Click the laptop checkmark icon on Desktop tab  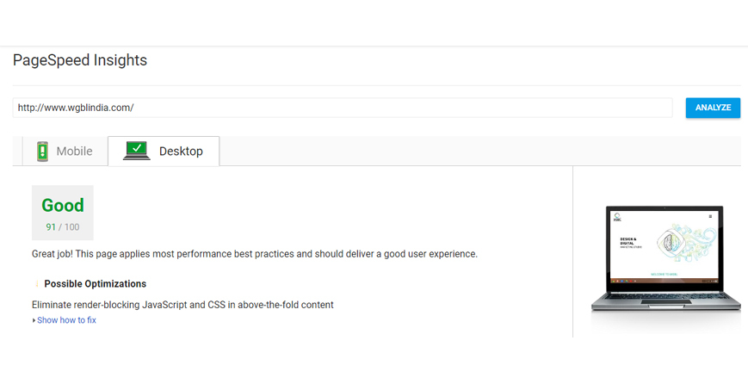(137, 151)
